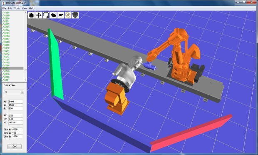The image size is (258, 155).
Task: Open the Help menu
Action: pos(32,8)
